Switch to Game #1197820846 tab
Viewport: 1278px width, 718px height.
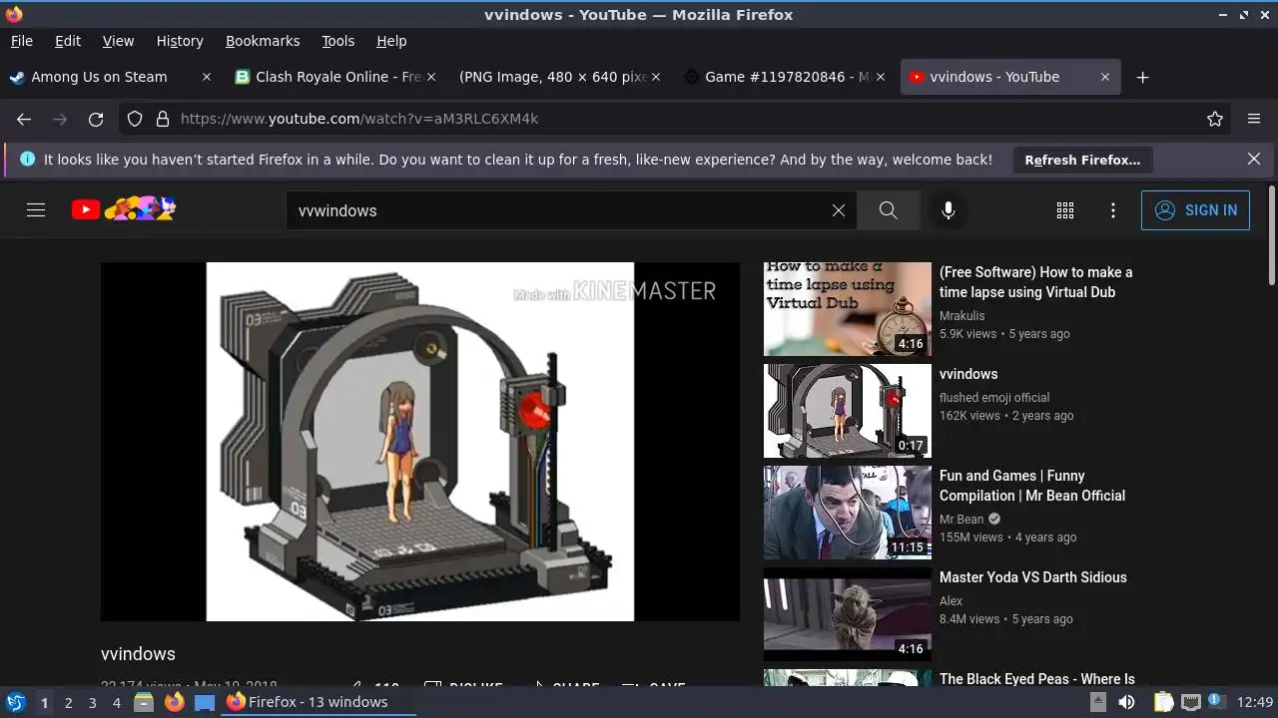point(787,77)
